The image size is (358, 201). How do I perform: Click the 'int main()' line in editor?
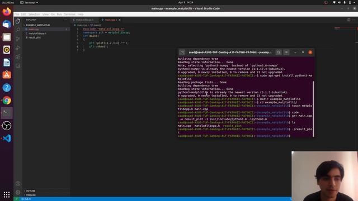click(91, 36)
